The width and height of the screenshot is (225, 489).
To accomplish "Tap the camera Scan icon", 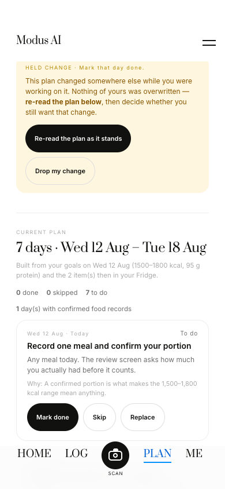I will click(x=115, y=455).
